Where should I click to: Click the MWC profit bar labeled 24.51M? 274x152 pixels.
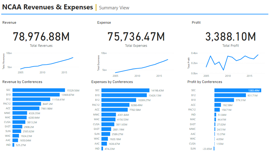[215, 129]
